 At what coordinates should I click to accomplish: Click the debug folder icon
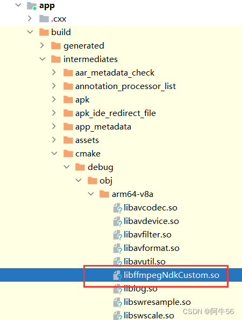[x=80, y=167]
